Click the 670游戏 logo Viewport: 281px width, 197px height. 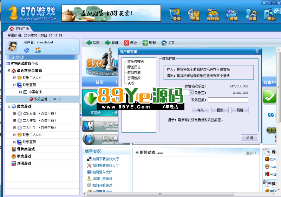click(33, 13)
